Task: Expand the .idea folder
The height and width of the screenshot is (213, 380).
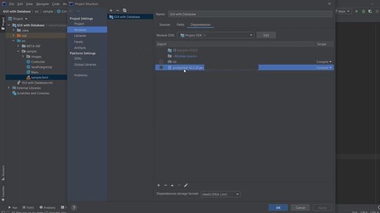Action: [x=14, y=30]
